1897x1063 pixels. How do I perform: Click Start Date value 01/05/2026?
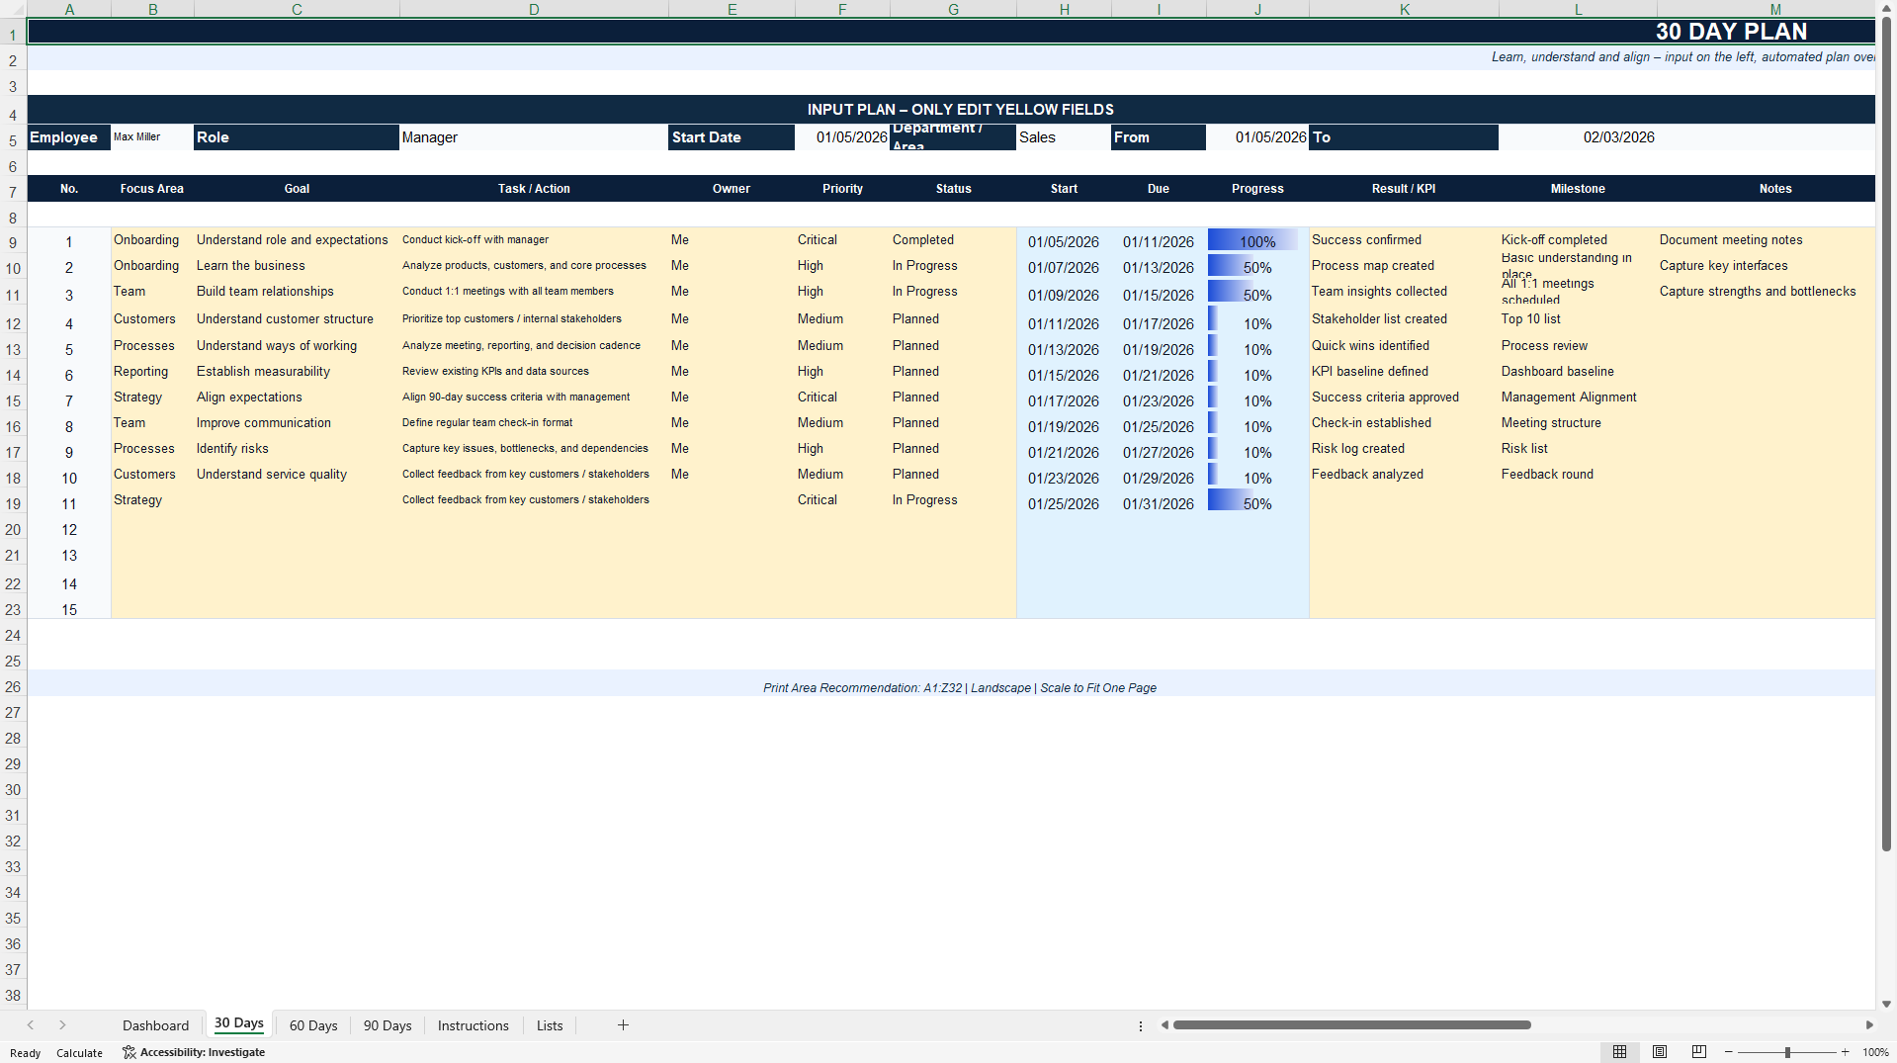[842, 137]
